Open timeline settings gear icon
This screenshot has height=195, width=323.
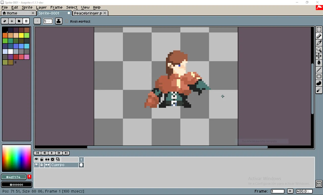tap(52, 159)
